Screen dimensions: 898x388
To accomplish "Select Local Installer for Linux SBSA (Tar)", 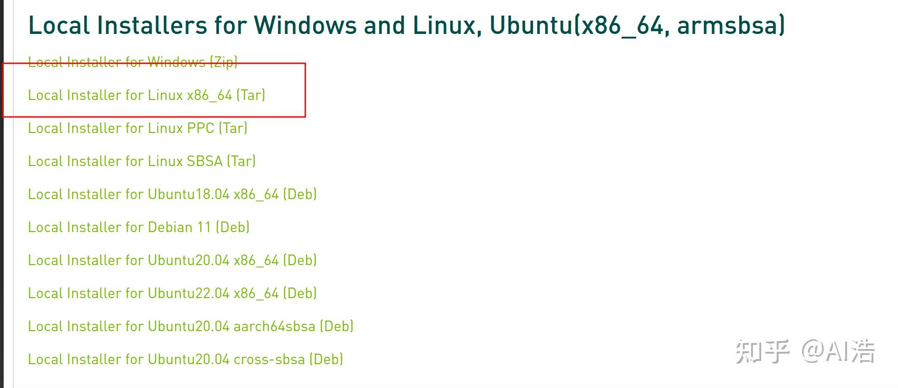I will [x=142, y=161].
